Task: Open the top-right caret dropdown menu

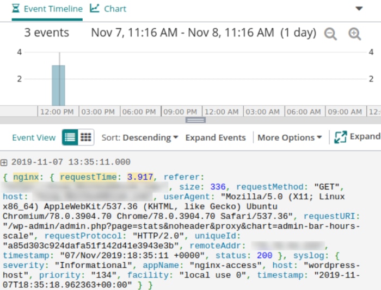Action: click(359, 9)
